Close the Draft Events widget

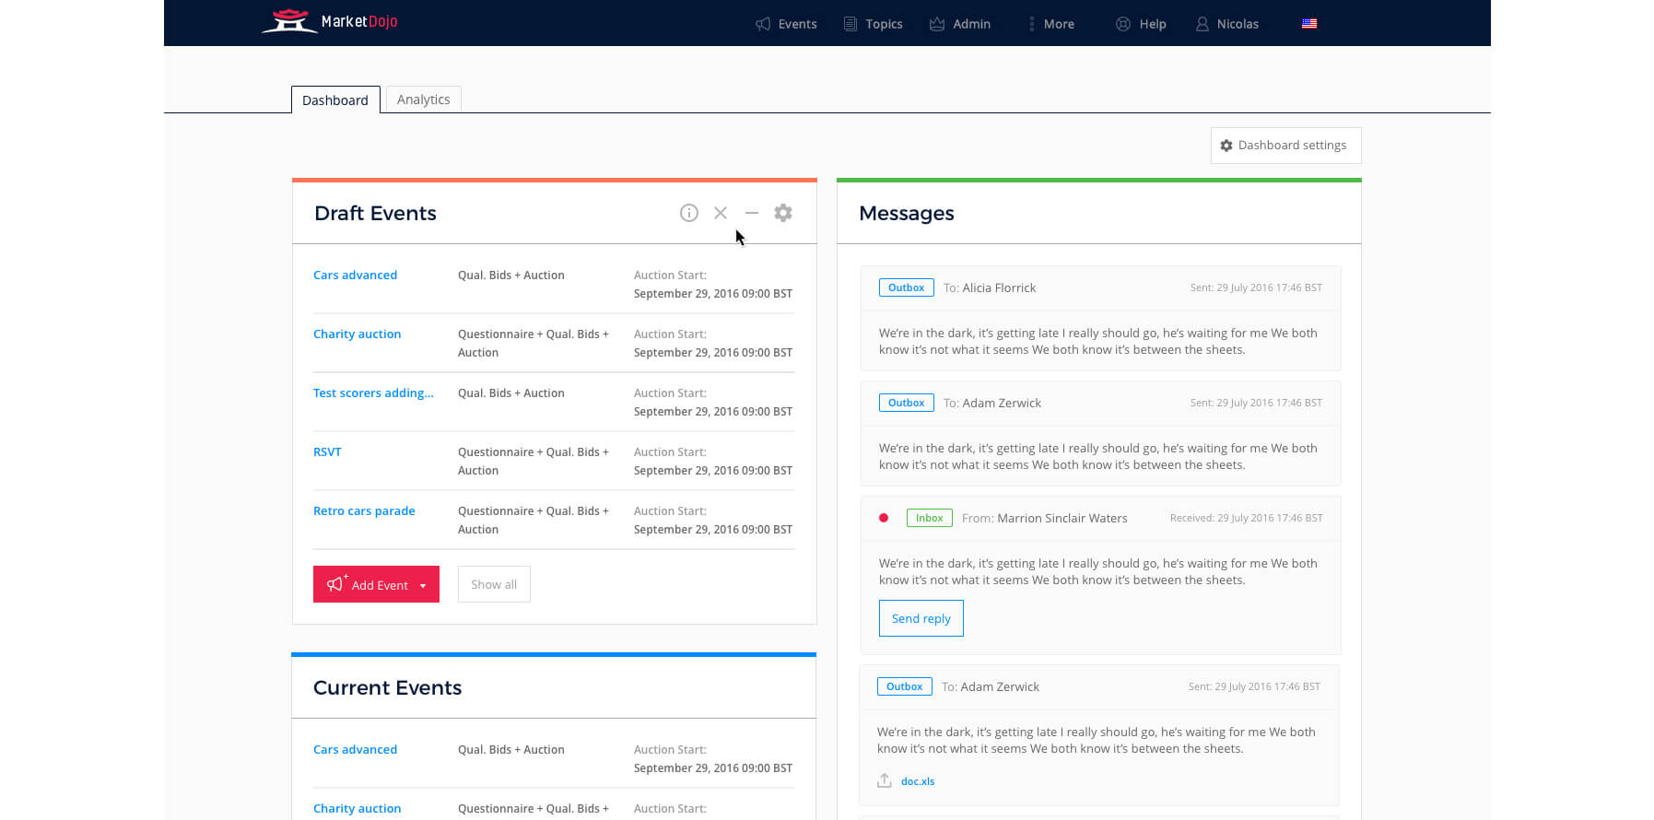(x=721, y=213)
